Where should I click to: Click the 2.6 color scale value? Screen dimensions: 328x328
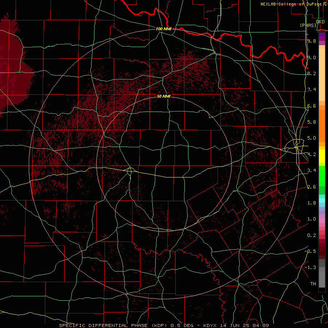click(x=312, y=187)
